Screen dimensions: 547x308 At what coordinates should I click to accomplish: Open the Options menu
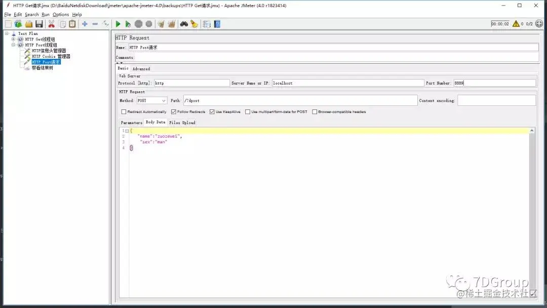[x=61, y=14]
